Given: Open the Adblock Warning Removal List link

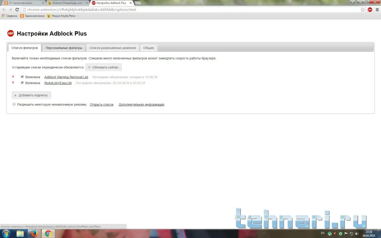Looking at the screenshot, I should [x=66, y=77].
